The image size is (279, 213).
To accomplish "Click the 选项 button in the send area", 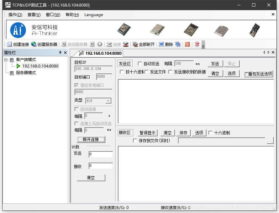I will [x=231, y=73].
